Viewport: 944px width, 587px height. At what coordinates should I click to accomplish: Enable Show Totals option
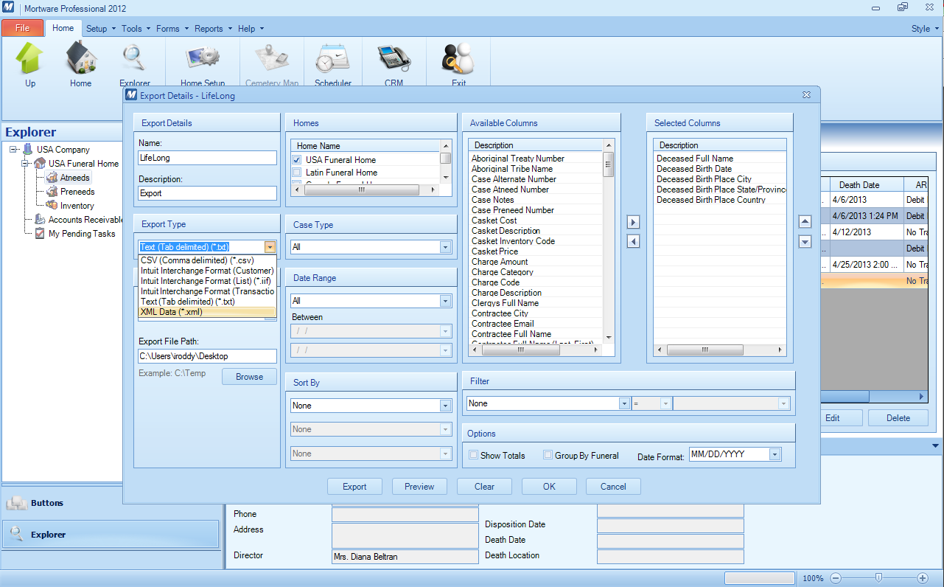[474, 455]
